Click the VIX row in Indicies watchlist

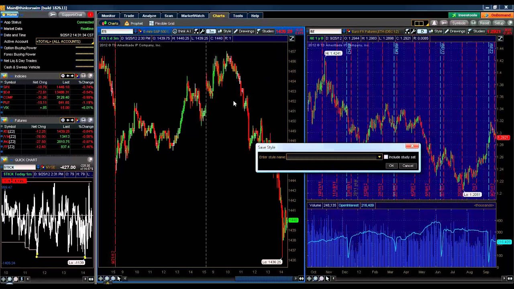pos(47,108)
